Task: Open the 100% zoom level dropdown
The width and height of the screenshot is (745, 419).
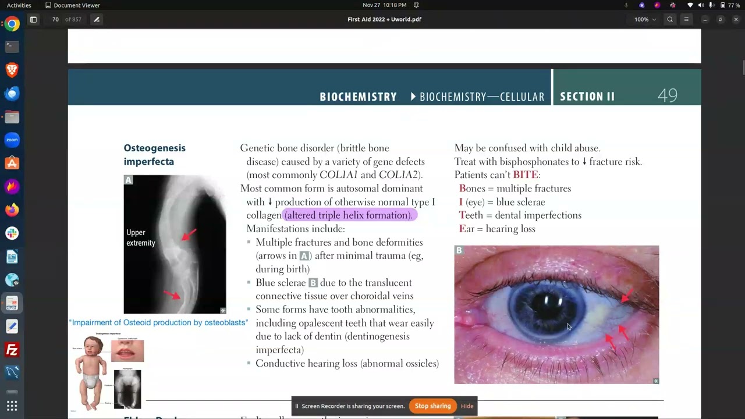Action: click(x=645, y=19)
